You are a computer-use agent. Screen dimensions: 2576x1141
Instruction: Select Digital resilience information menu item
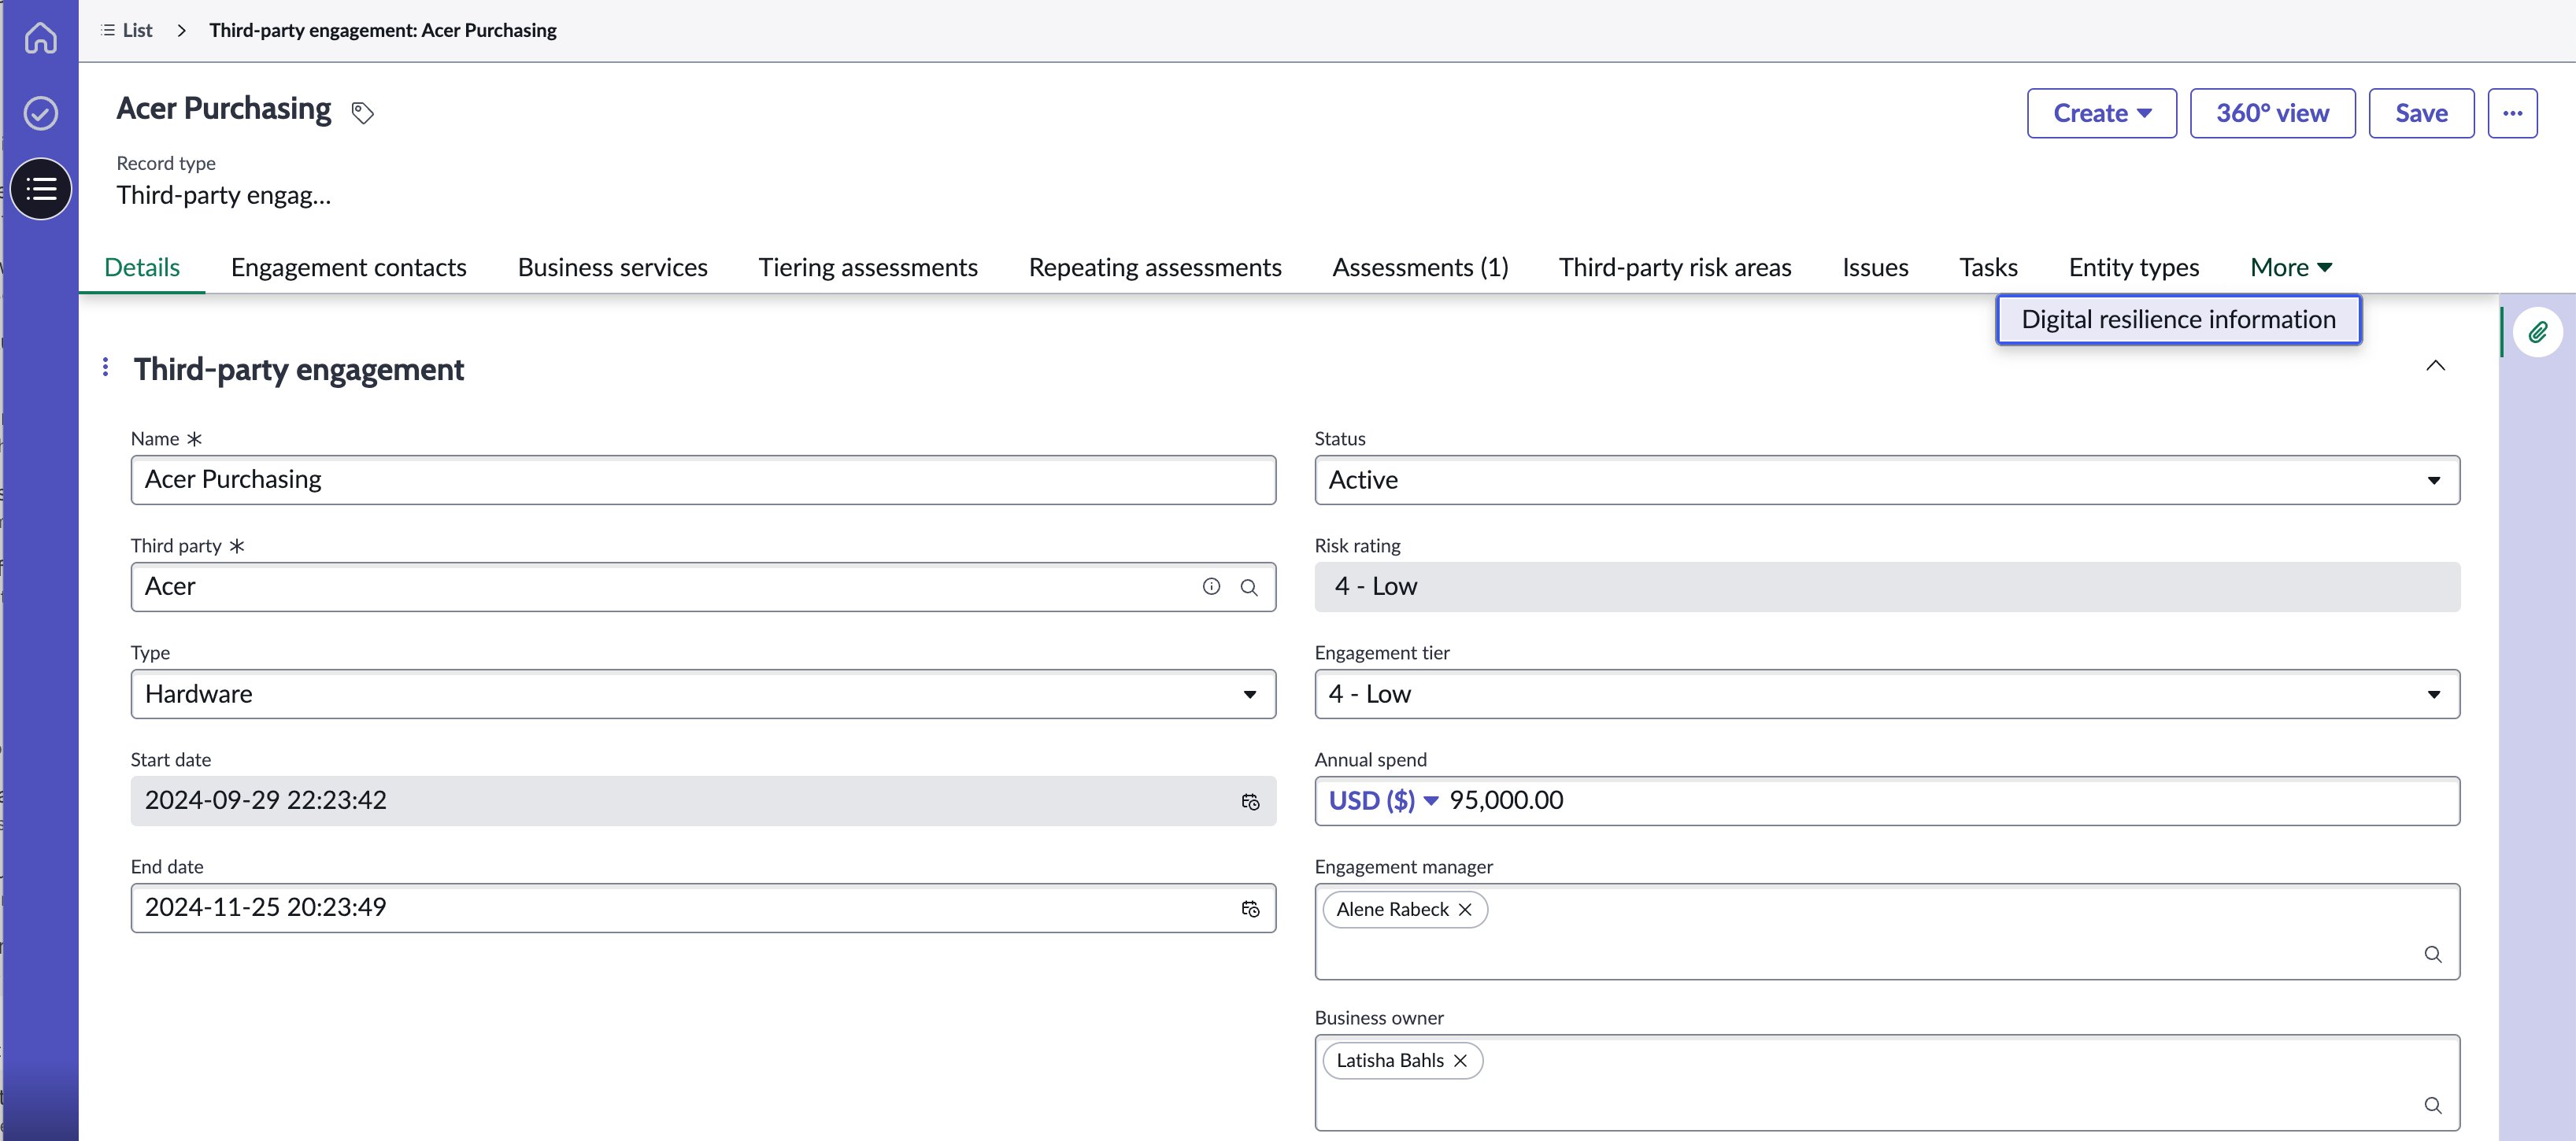(x=2179, y=319)
